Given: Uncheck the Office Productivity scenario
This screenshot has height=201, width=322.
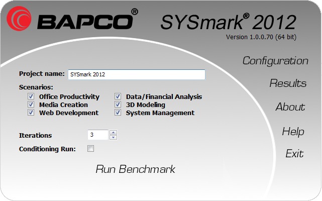Looking at the screenshot, I should coord(31,97).
